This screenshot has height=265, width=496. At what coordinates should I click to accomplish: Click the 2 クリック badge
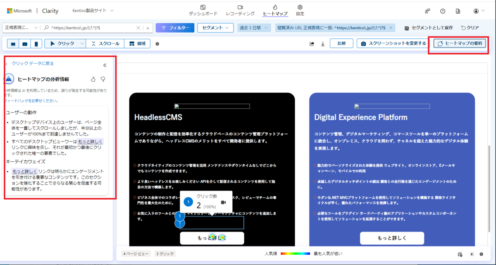(x=165, y=253)
